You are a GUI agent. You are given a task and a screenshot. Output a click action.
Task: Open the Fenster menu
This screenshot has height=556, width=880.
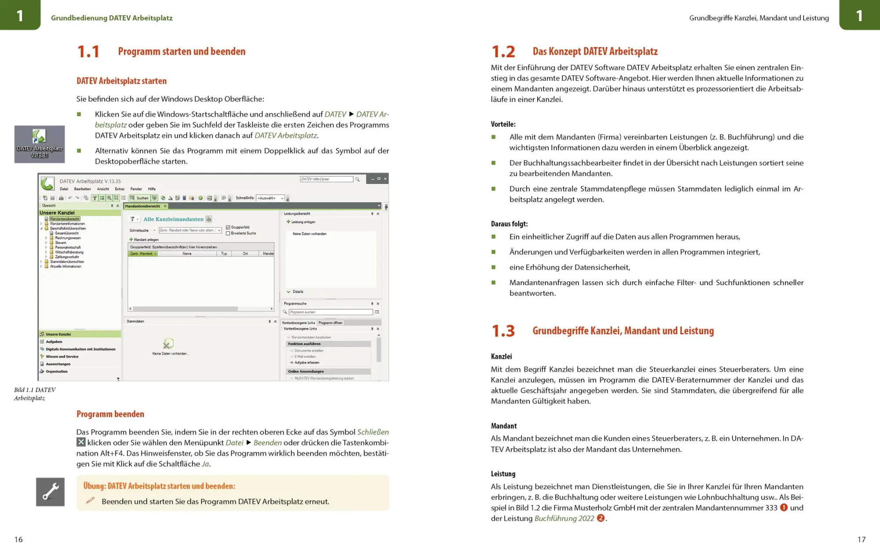(136, 189)
